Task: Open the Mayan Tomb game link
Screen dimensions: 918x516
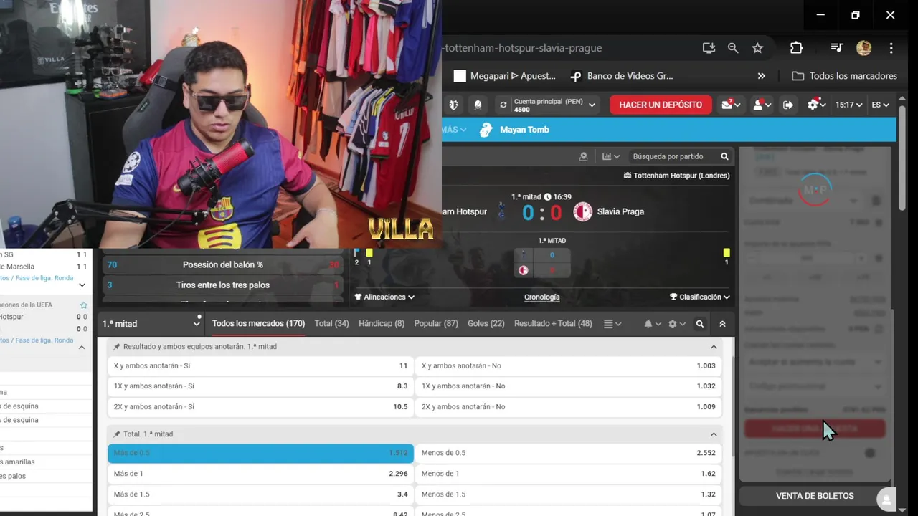Action: click(515, 130)
